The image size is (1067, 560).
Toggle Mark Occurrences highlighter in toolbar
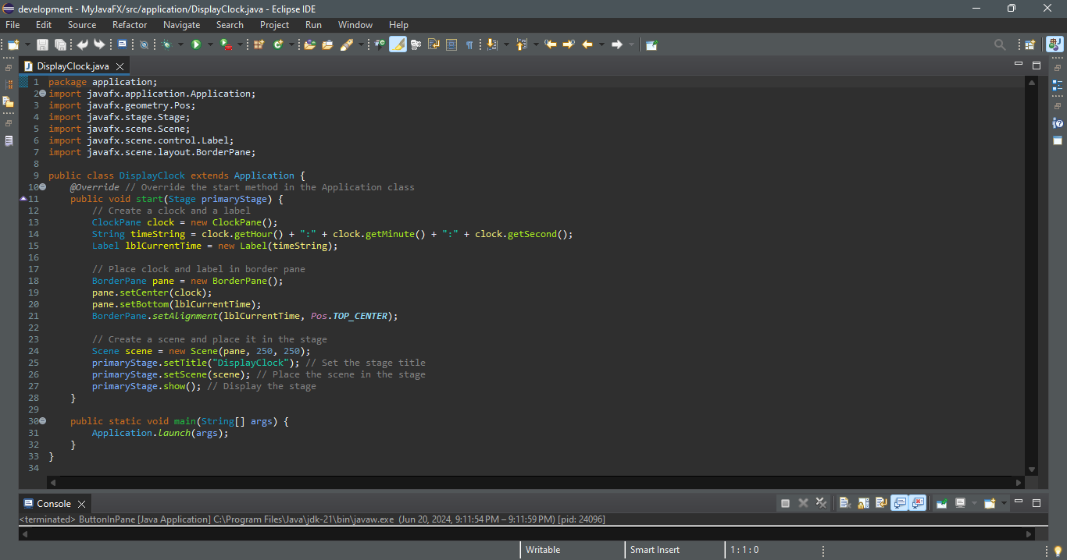coord(398,45)
